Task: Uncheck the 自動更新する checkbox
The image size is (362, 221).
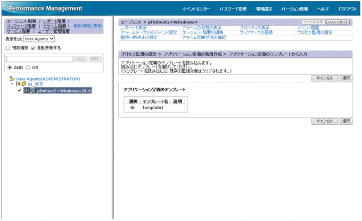Action: (33, 48)
